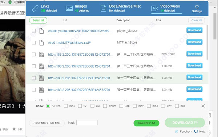Click the 308.85Kb size value

tap(168, 54)
